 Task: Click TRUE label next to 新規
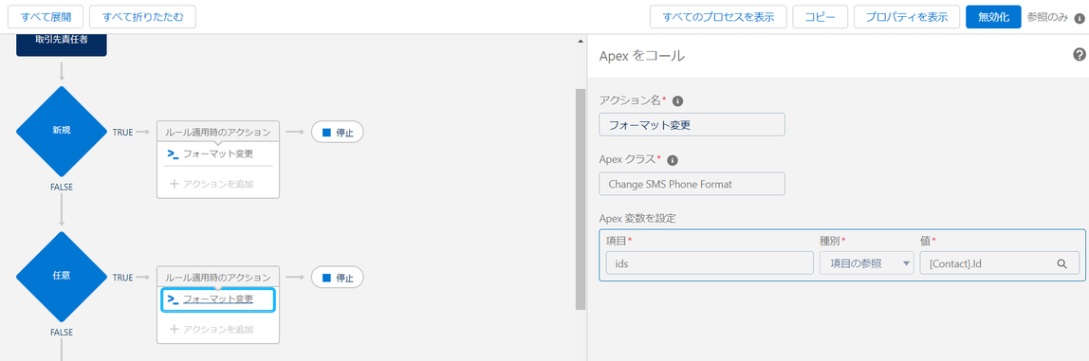123,132
